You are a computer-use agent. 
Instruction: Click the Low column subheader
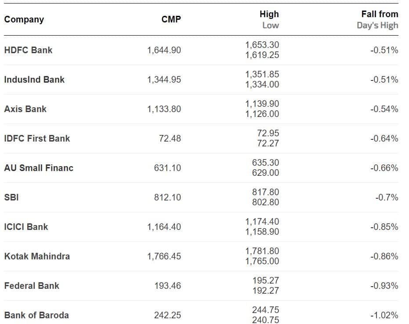(270, 25)
